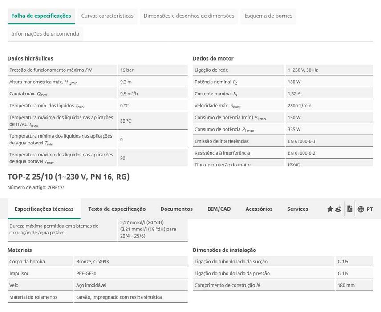
Task: Click the '1,62 A' current value
Action: (x=294, y=94)
